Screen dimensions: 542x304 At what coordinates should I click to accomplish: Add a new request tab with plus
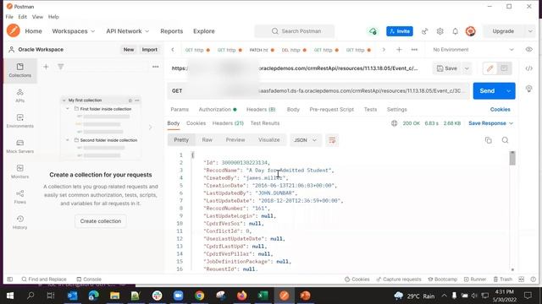[399, 50]
